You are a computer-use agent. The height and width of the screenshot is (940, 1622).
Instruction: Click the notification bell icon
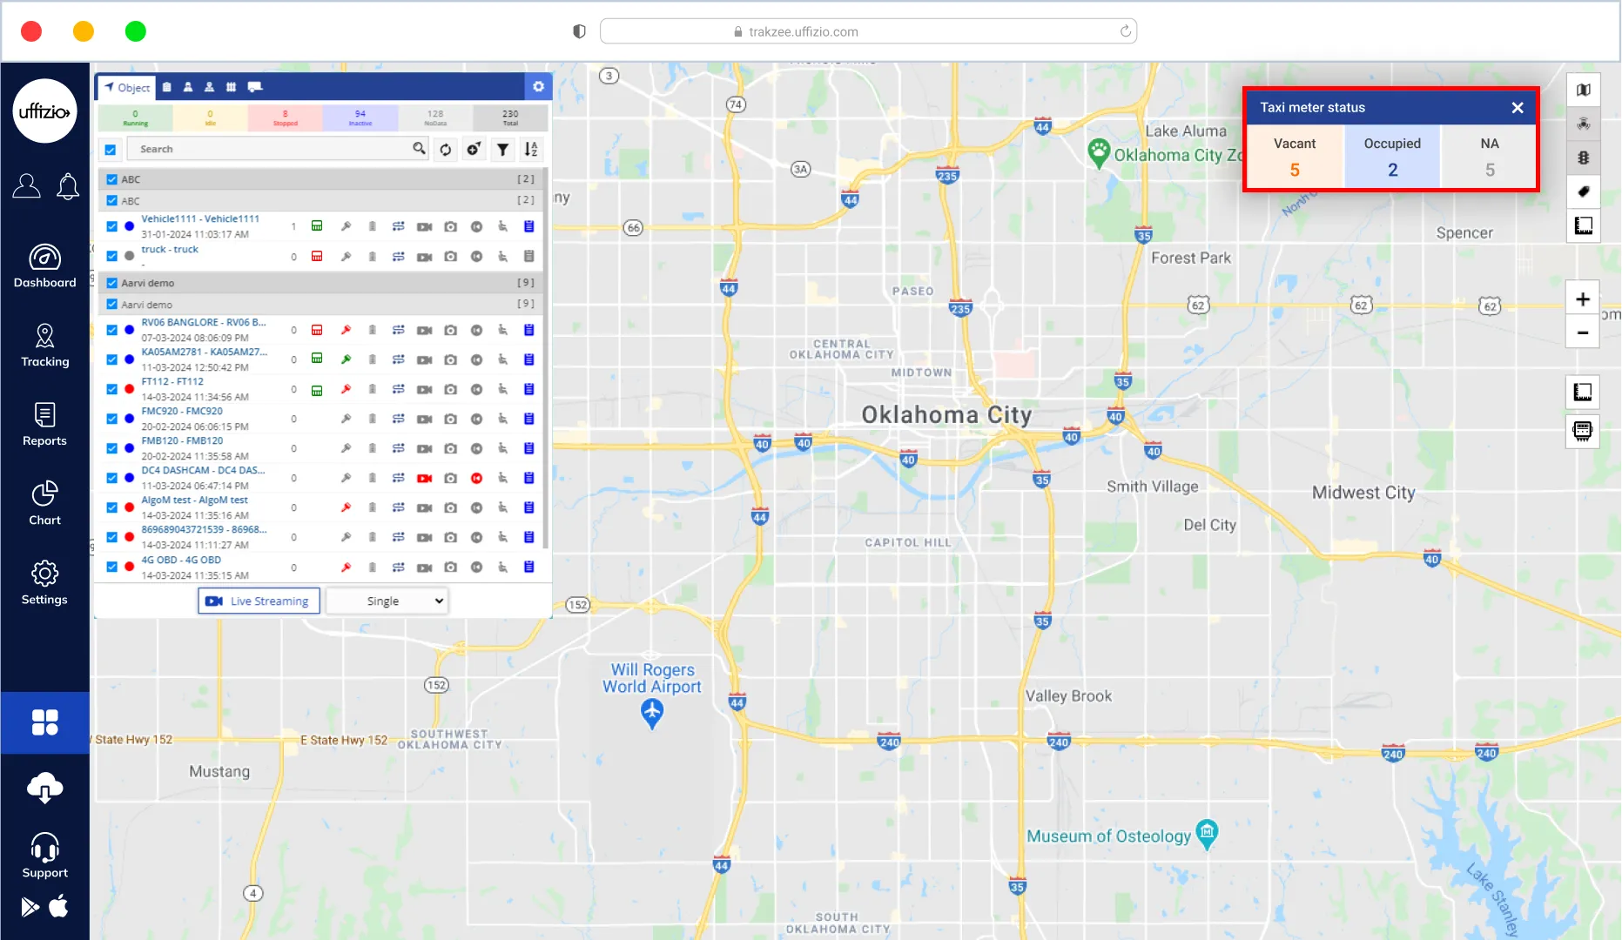(68, 186)
